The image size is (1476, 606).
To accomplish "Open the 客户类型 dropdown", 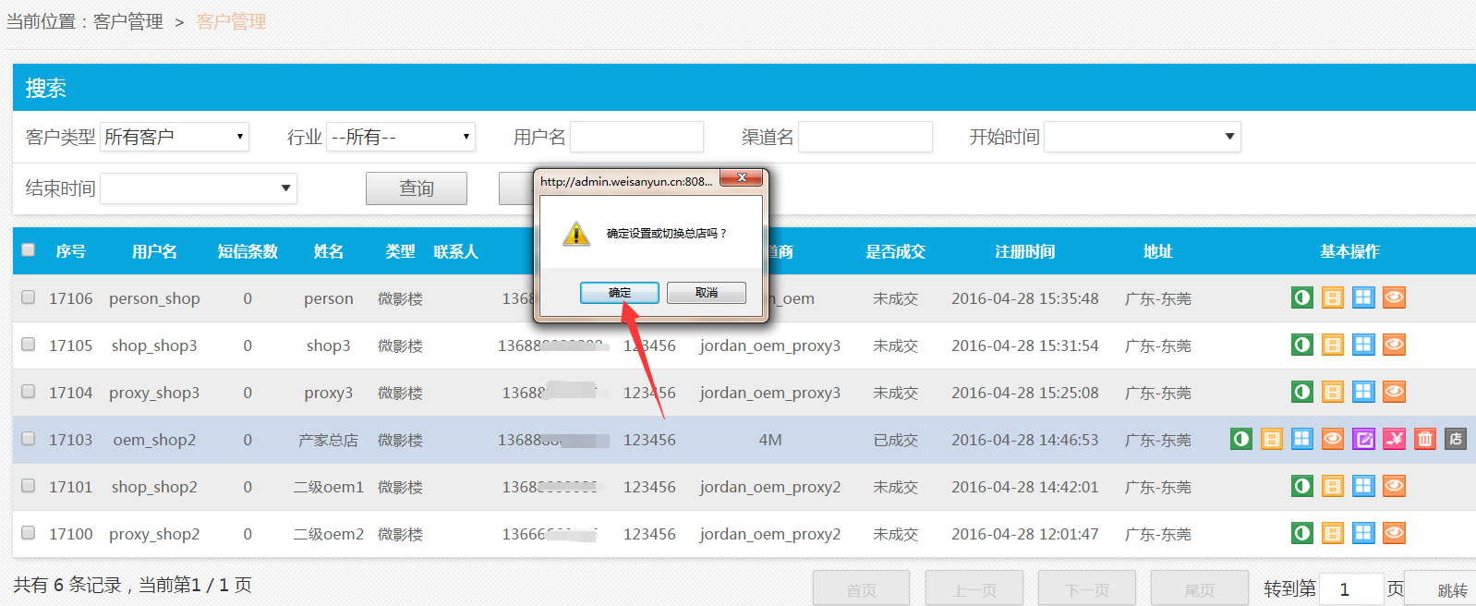I will pyautogui.click(x=175, y=137).
